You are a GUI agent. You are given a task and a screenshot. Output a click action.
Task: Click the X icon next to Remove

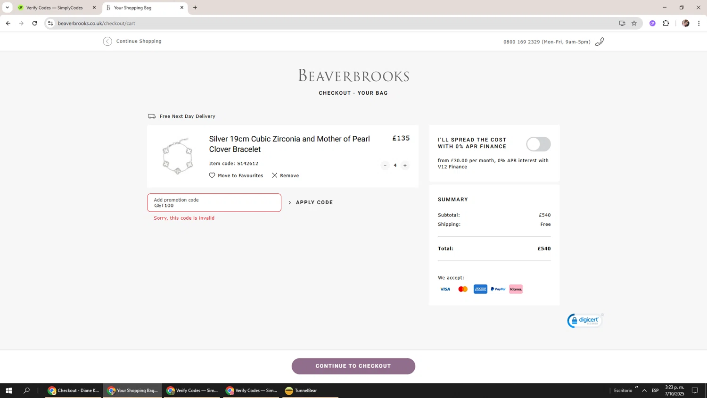275,175
